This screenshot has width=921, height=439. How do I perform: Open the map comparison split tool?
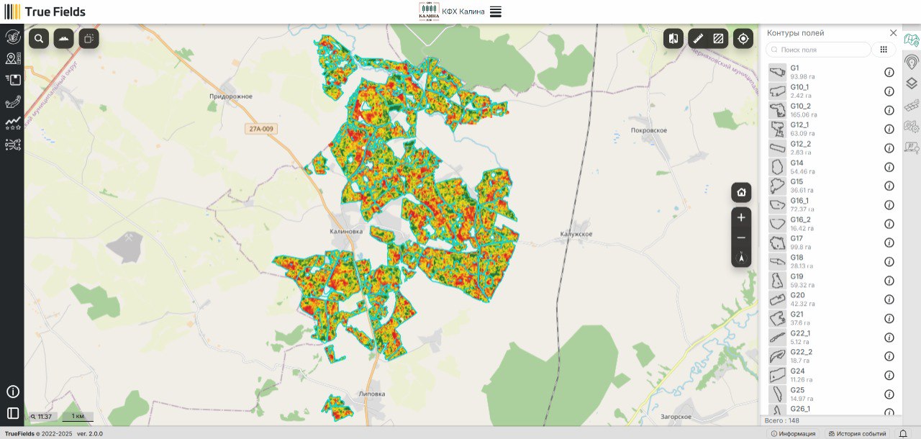coord(673,39)
